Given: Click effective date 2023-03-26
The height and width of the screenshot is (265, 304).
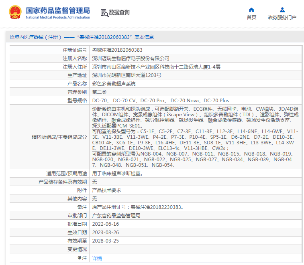Looking at the screenshot, I should [106, 232].
